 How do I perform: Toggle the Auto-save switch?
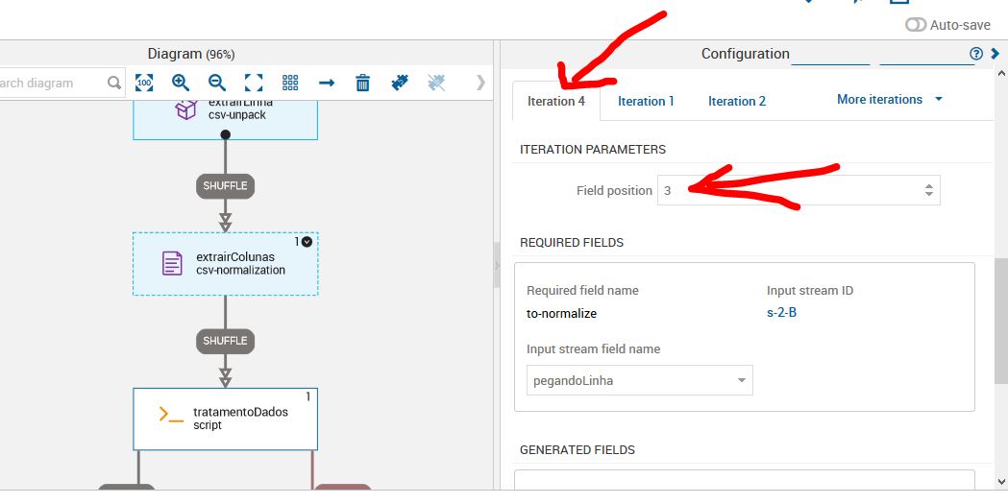pyautogui.click(x=916, y=25)
